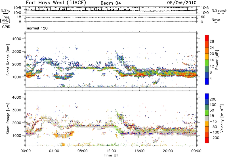Click the '4000' tick on the power panel
Viewport: 227px width, 157px height.
click(x=17, y=39)
